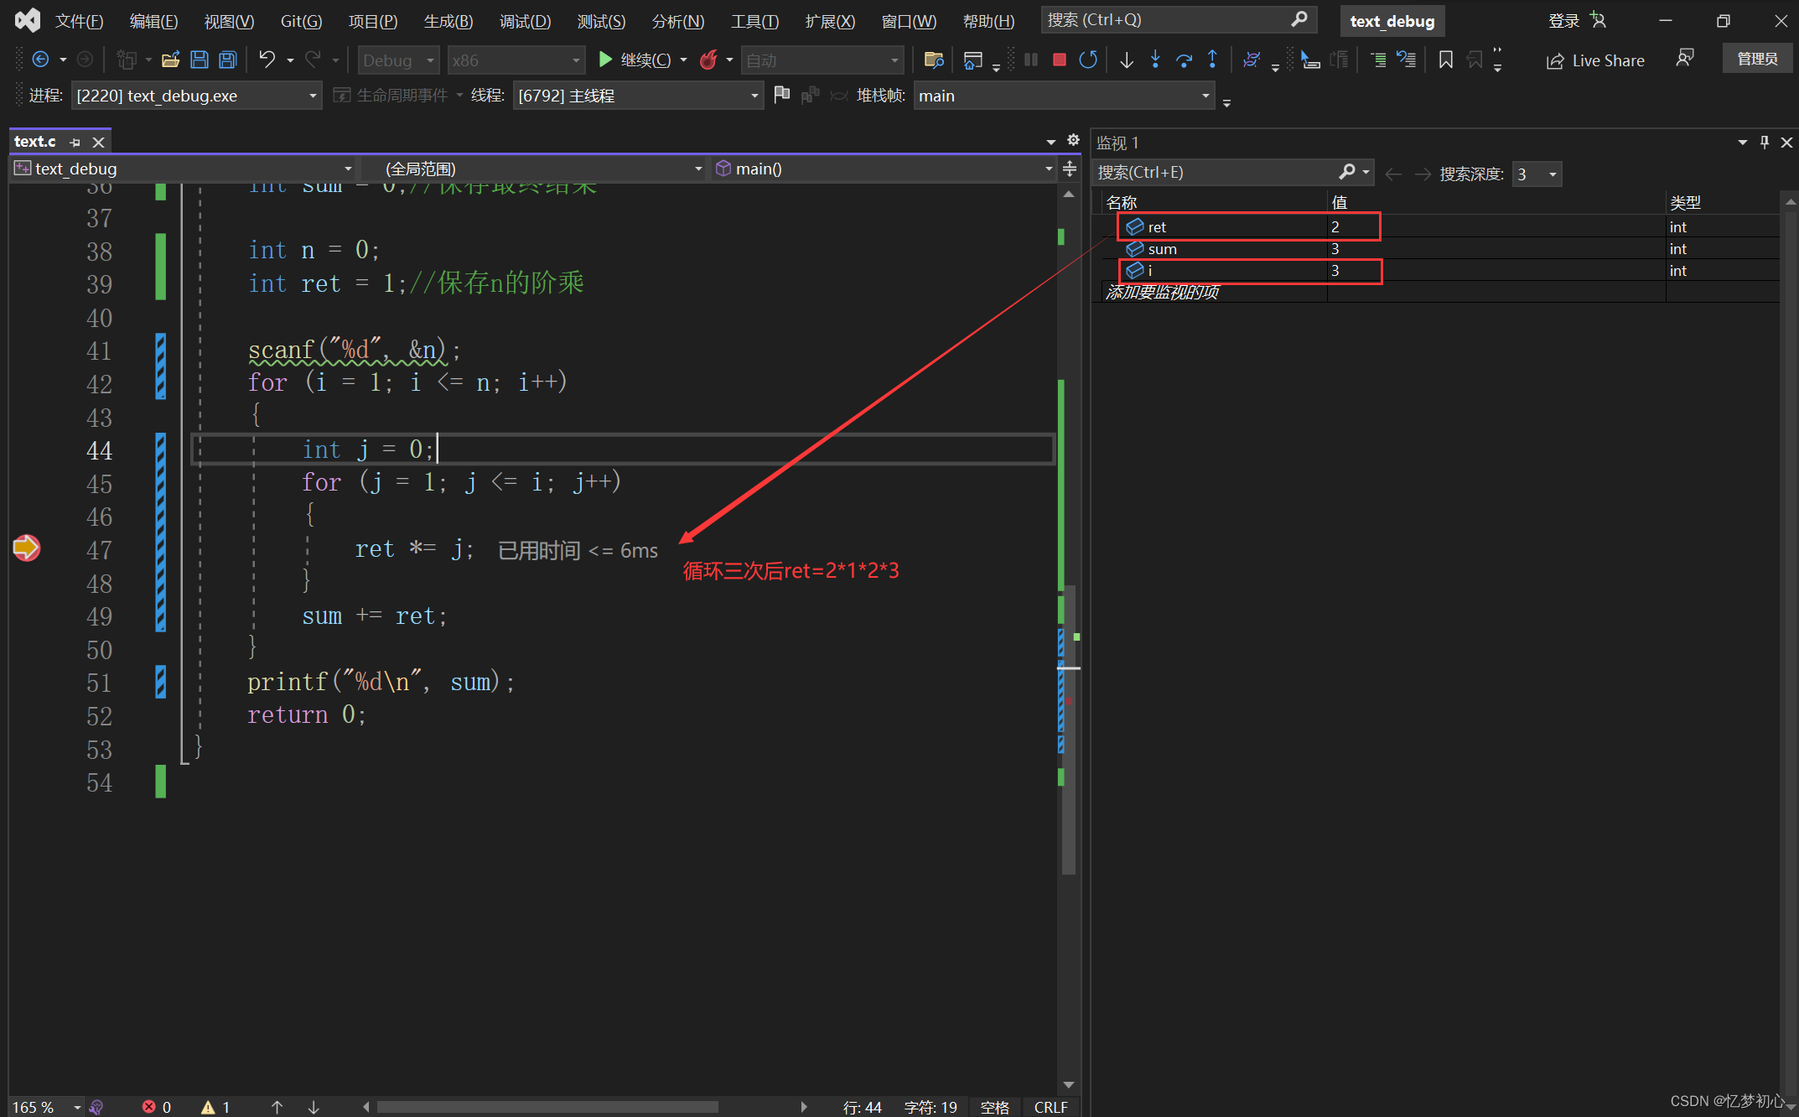This screenshot has height=1117, width=1799.
Task: Restart debugging with the circular arrow icon
Action: tap(1088, 60)
